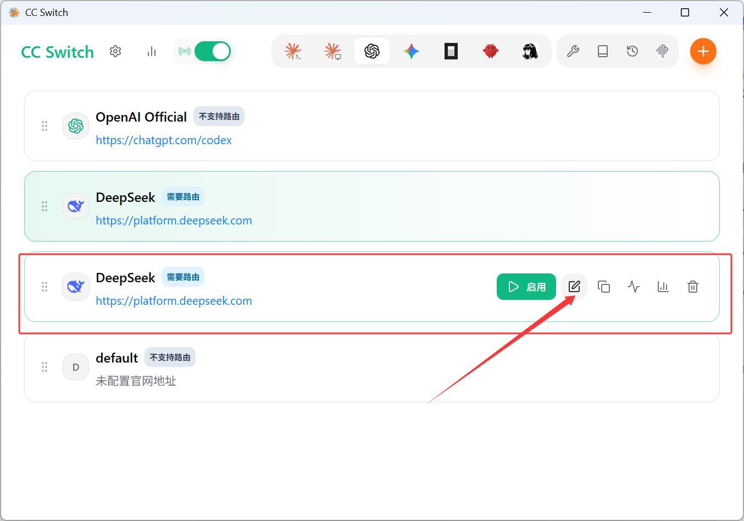
Task: Click the OpenAI Official provider logo icon
Action: [x=76, y=126]
